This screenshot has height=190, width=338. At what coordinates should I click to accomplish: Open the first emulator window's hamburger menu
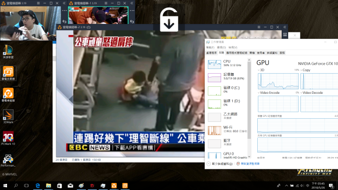point(38,3)
